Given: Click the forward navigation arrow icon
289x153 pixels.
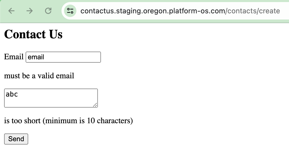Looking at the screenshot, I should pos(29,11).
